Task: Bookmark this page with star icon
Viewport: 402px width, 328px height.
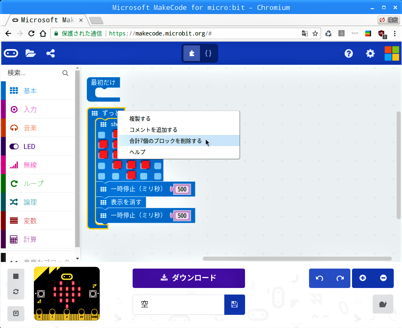Action: 315,33
